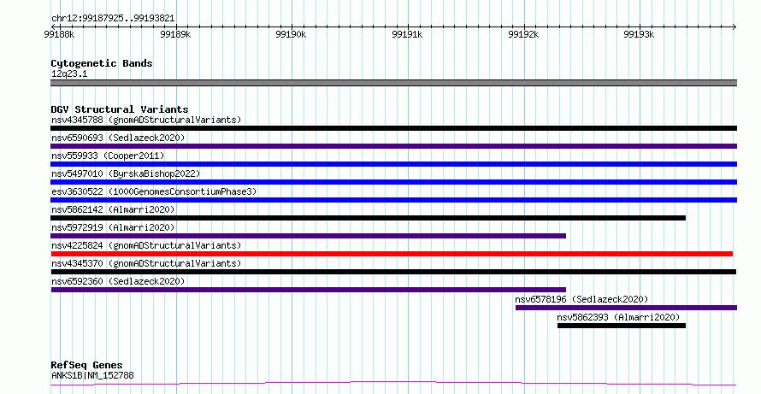Image resolution: width=761 pixels, height=394 pixels.
Task: Click variant label nsv6592360 (Sedlazeck2020)
Action: click(x=118, y=281)
